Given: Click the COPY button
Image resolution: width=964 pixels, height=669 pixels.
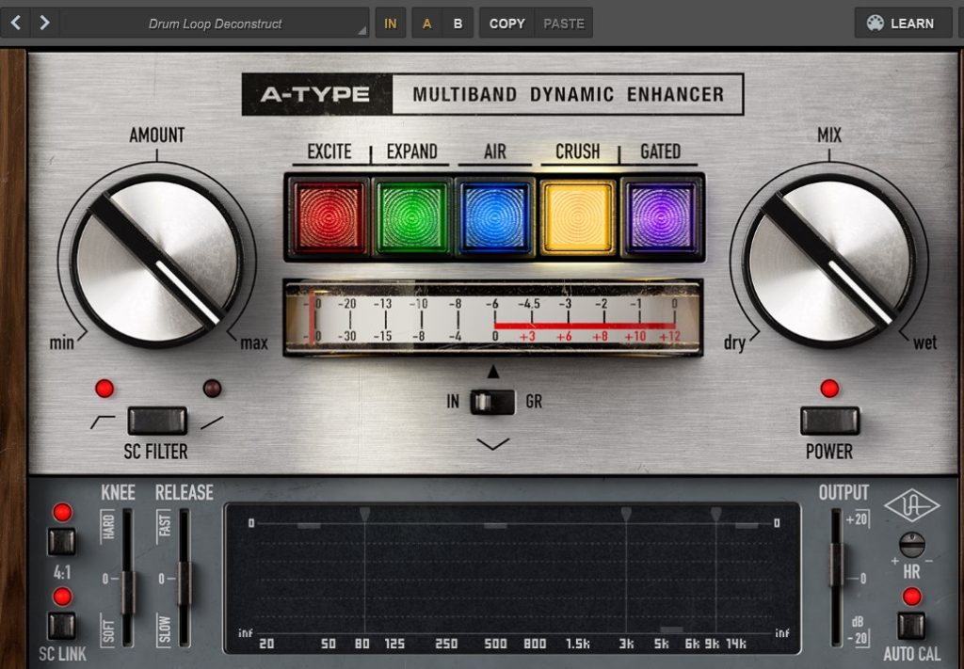Looking at the screenshot, I should tap(506, 24).
